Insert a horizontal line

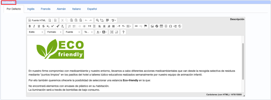click(166, 26)
